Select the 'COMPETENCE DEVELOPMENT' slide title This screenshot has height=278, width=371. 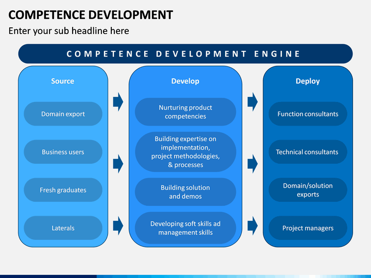tap(91, 14)
